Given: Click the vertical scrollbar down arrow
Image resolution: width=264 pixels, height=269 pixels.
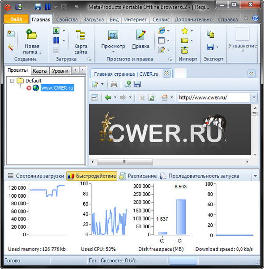Looking at the screenshot, I should (x=255, y=155).
